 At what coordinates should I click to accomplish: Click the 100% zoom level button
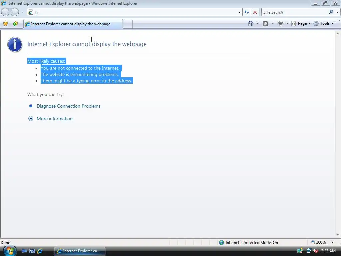point(319,242)
